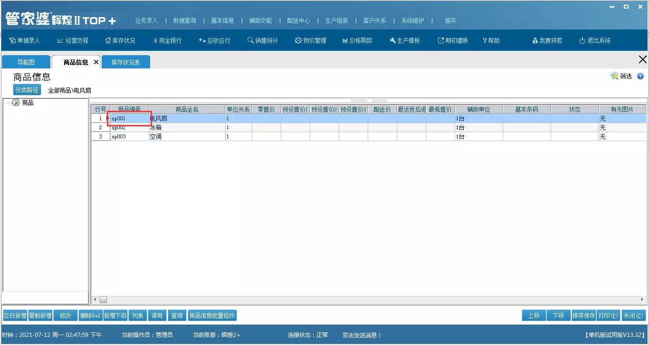Switch to the 导航图 tab

(26, 61)
